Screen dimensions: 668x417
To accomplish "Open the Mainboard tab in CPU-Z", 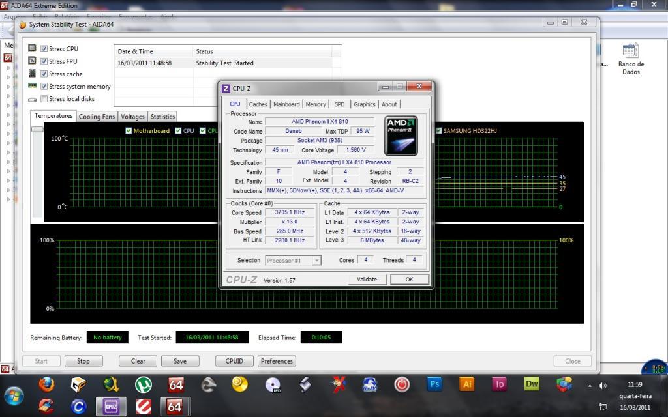I will [x=286, y=104].
